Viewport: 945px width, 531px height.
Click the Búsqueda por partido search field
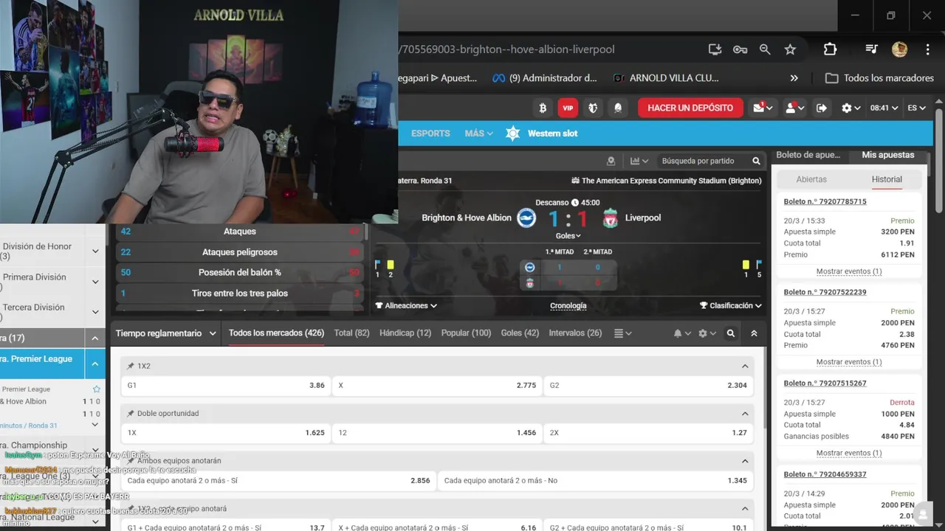tap(698, 161)
